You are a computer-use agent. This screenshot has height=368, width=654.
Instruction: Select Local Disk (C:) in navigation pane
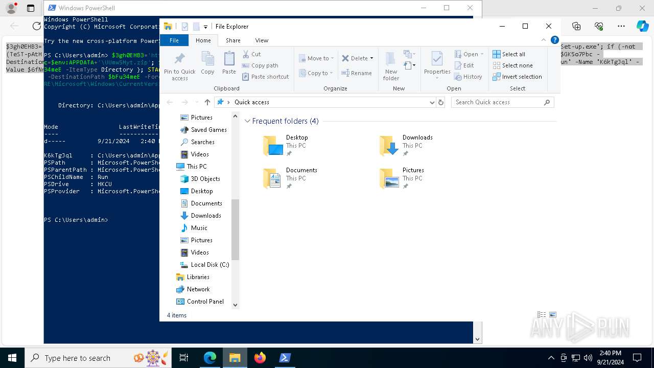click(204, 265)
